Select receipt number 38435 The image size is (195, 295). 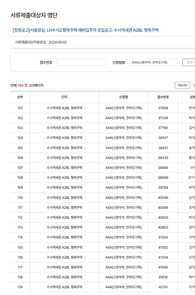(163, 158)
